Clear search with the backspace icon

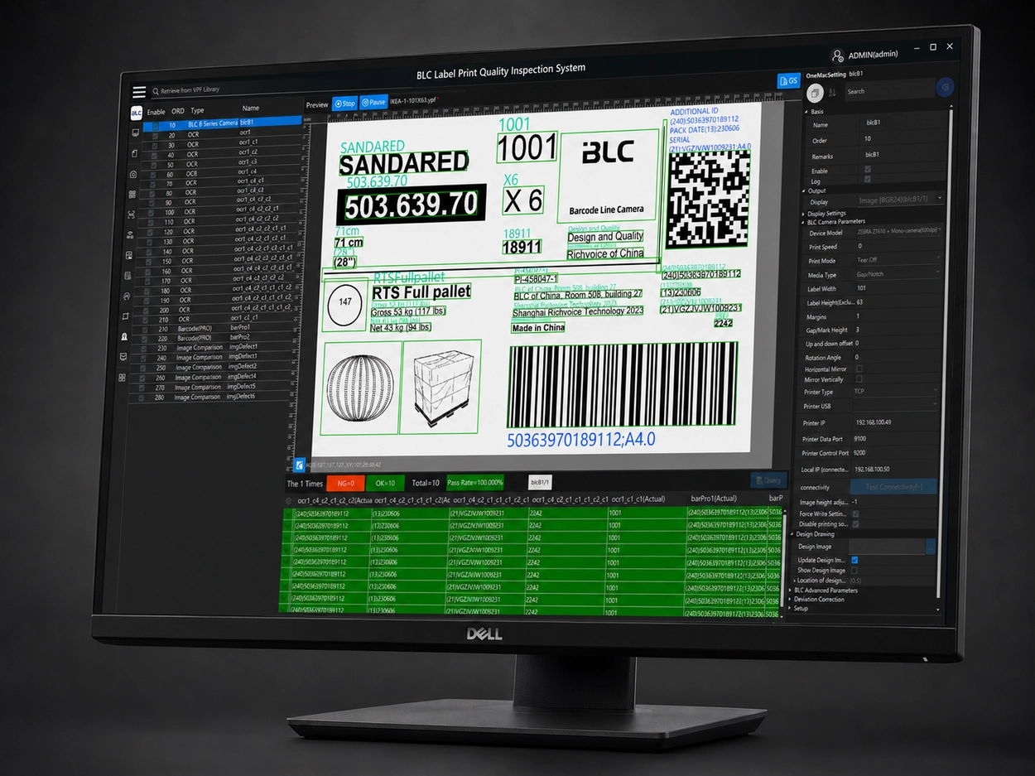[944, 87]
